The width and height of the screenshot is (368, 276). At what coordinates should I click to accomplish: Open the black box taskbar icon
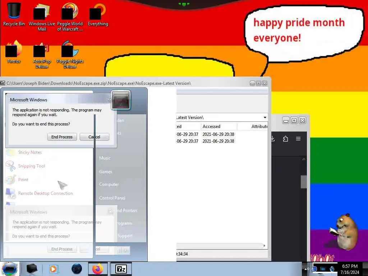(x=32, y=269)
